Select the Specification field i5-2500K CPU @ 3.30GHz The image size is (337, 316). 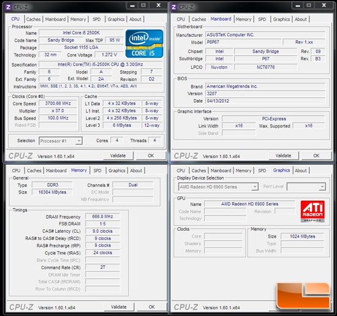tap(100, 64)
